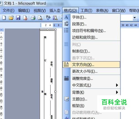Open the 文件(F) menu
Viewport: 139px width, 119px height.
8,10
